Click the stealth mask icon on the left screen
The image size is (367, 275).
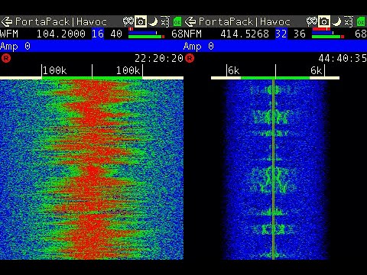[128, 21]
